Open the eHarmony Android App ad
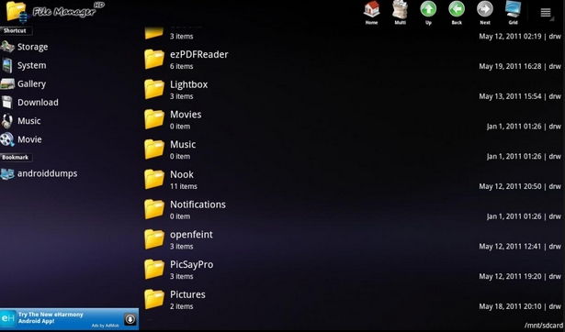This screenshot has width=565, height=332. click(69, 319)
